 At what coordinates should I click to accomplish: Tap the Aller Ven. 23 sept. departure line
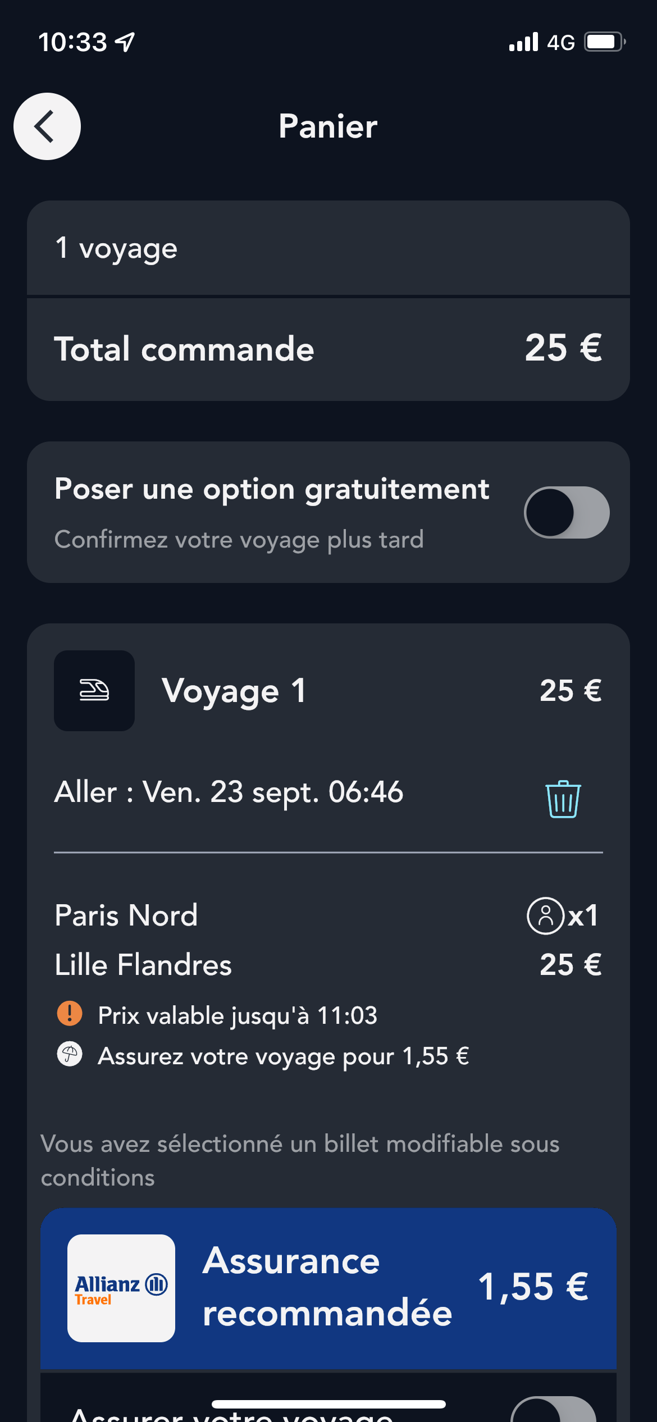[x=229, y=792]
